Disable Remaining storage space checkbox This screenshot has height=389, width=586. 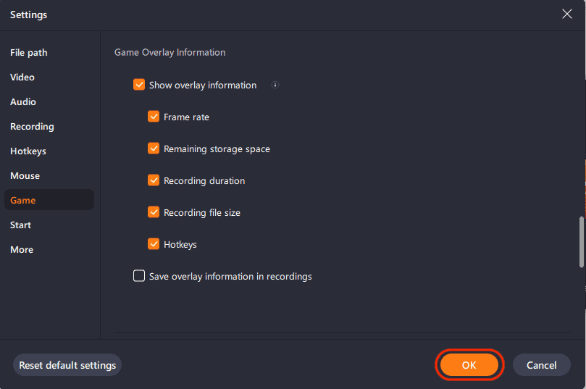pyautogui.click(x=154, y=149)
